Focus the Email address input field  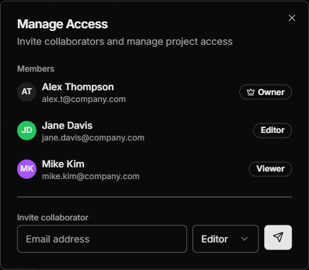(x=102, y=239)
